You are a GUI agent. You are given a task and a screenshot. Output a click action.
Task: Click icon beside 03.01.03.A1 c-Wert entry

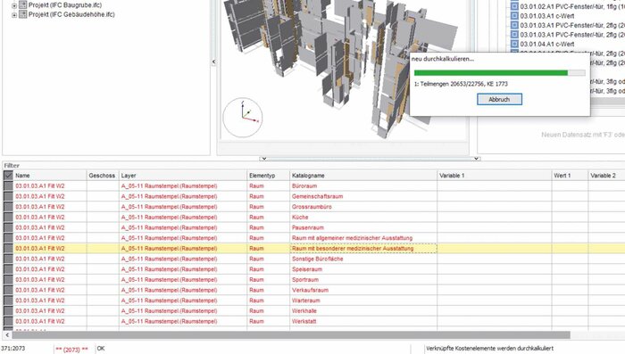(514, 16)
